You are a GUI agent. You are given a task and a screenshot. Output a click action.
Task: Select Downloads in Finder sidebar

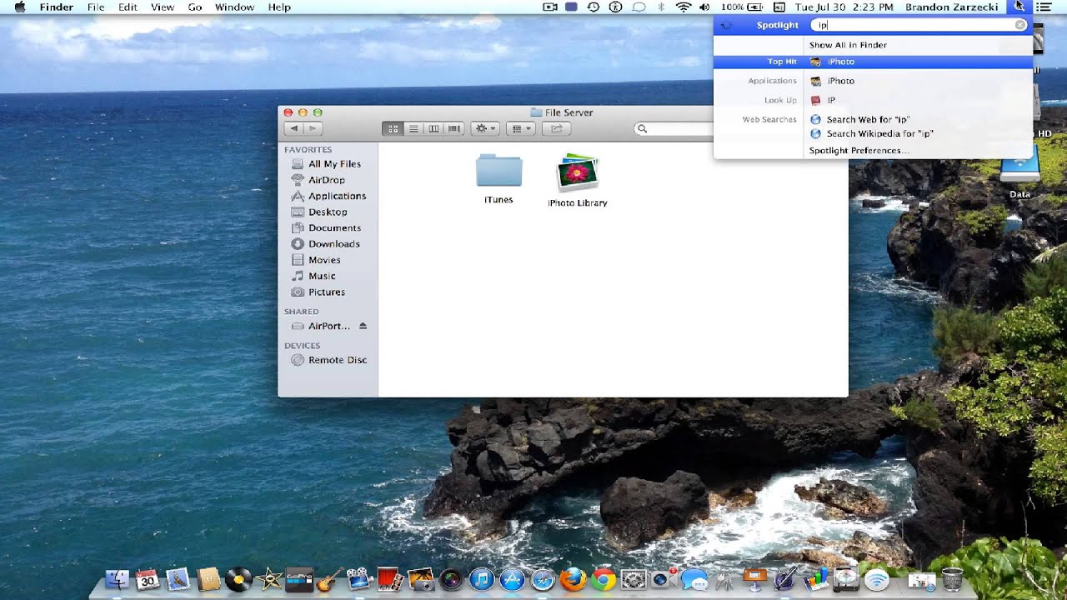(x=333, y=244)
